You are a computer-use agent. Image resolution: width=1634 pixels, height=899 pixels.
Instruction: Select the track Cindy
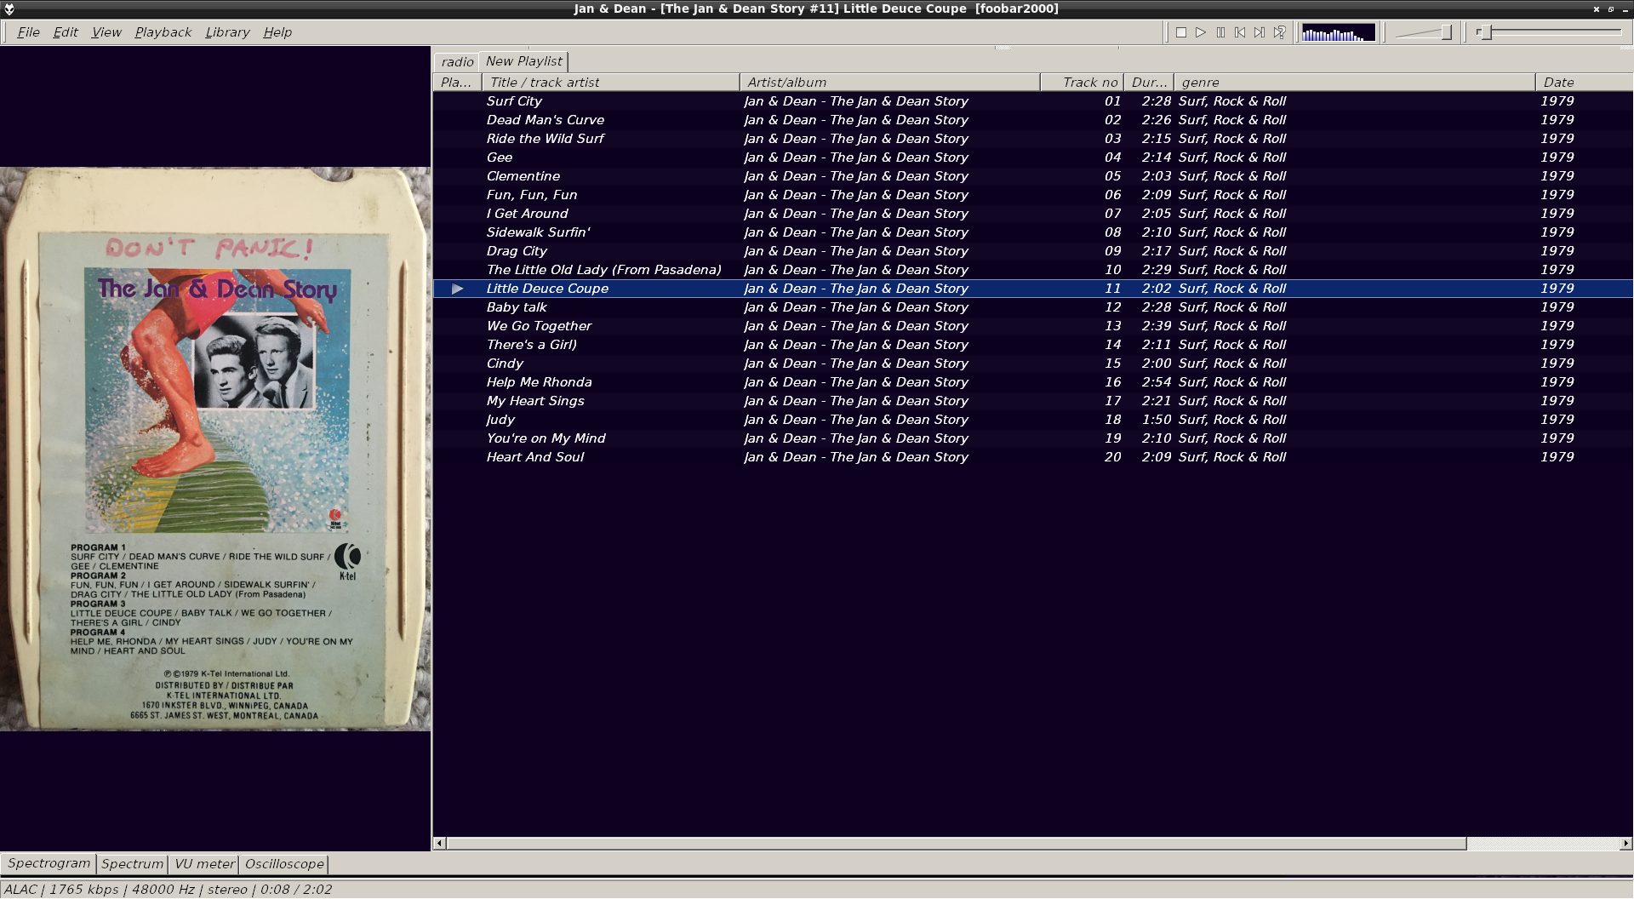click(1032, 364)
